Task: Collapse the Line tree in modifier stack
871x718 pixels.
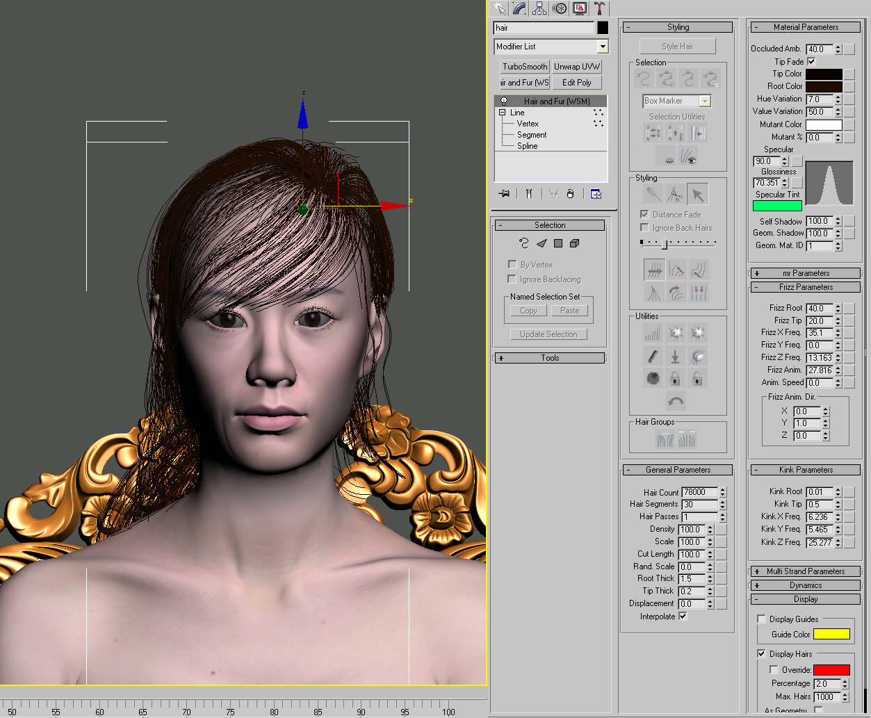Action: click(x=502, y=112)
